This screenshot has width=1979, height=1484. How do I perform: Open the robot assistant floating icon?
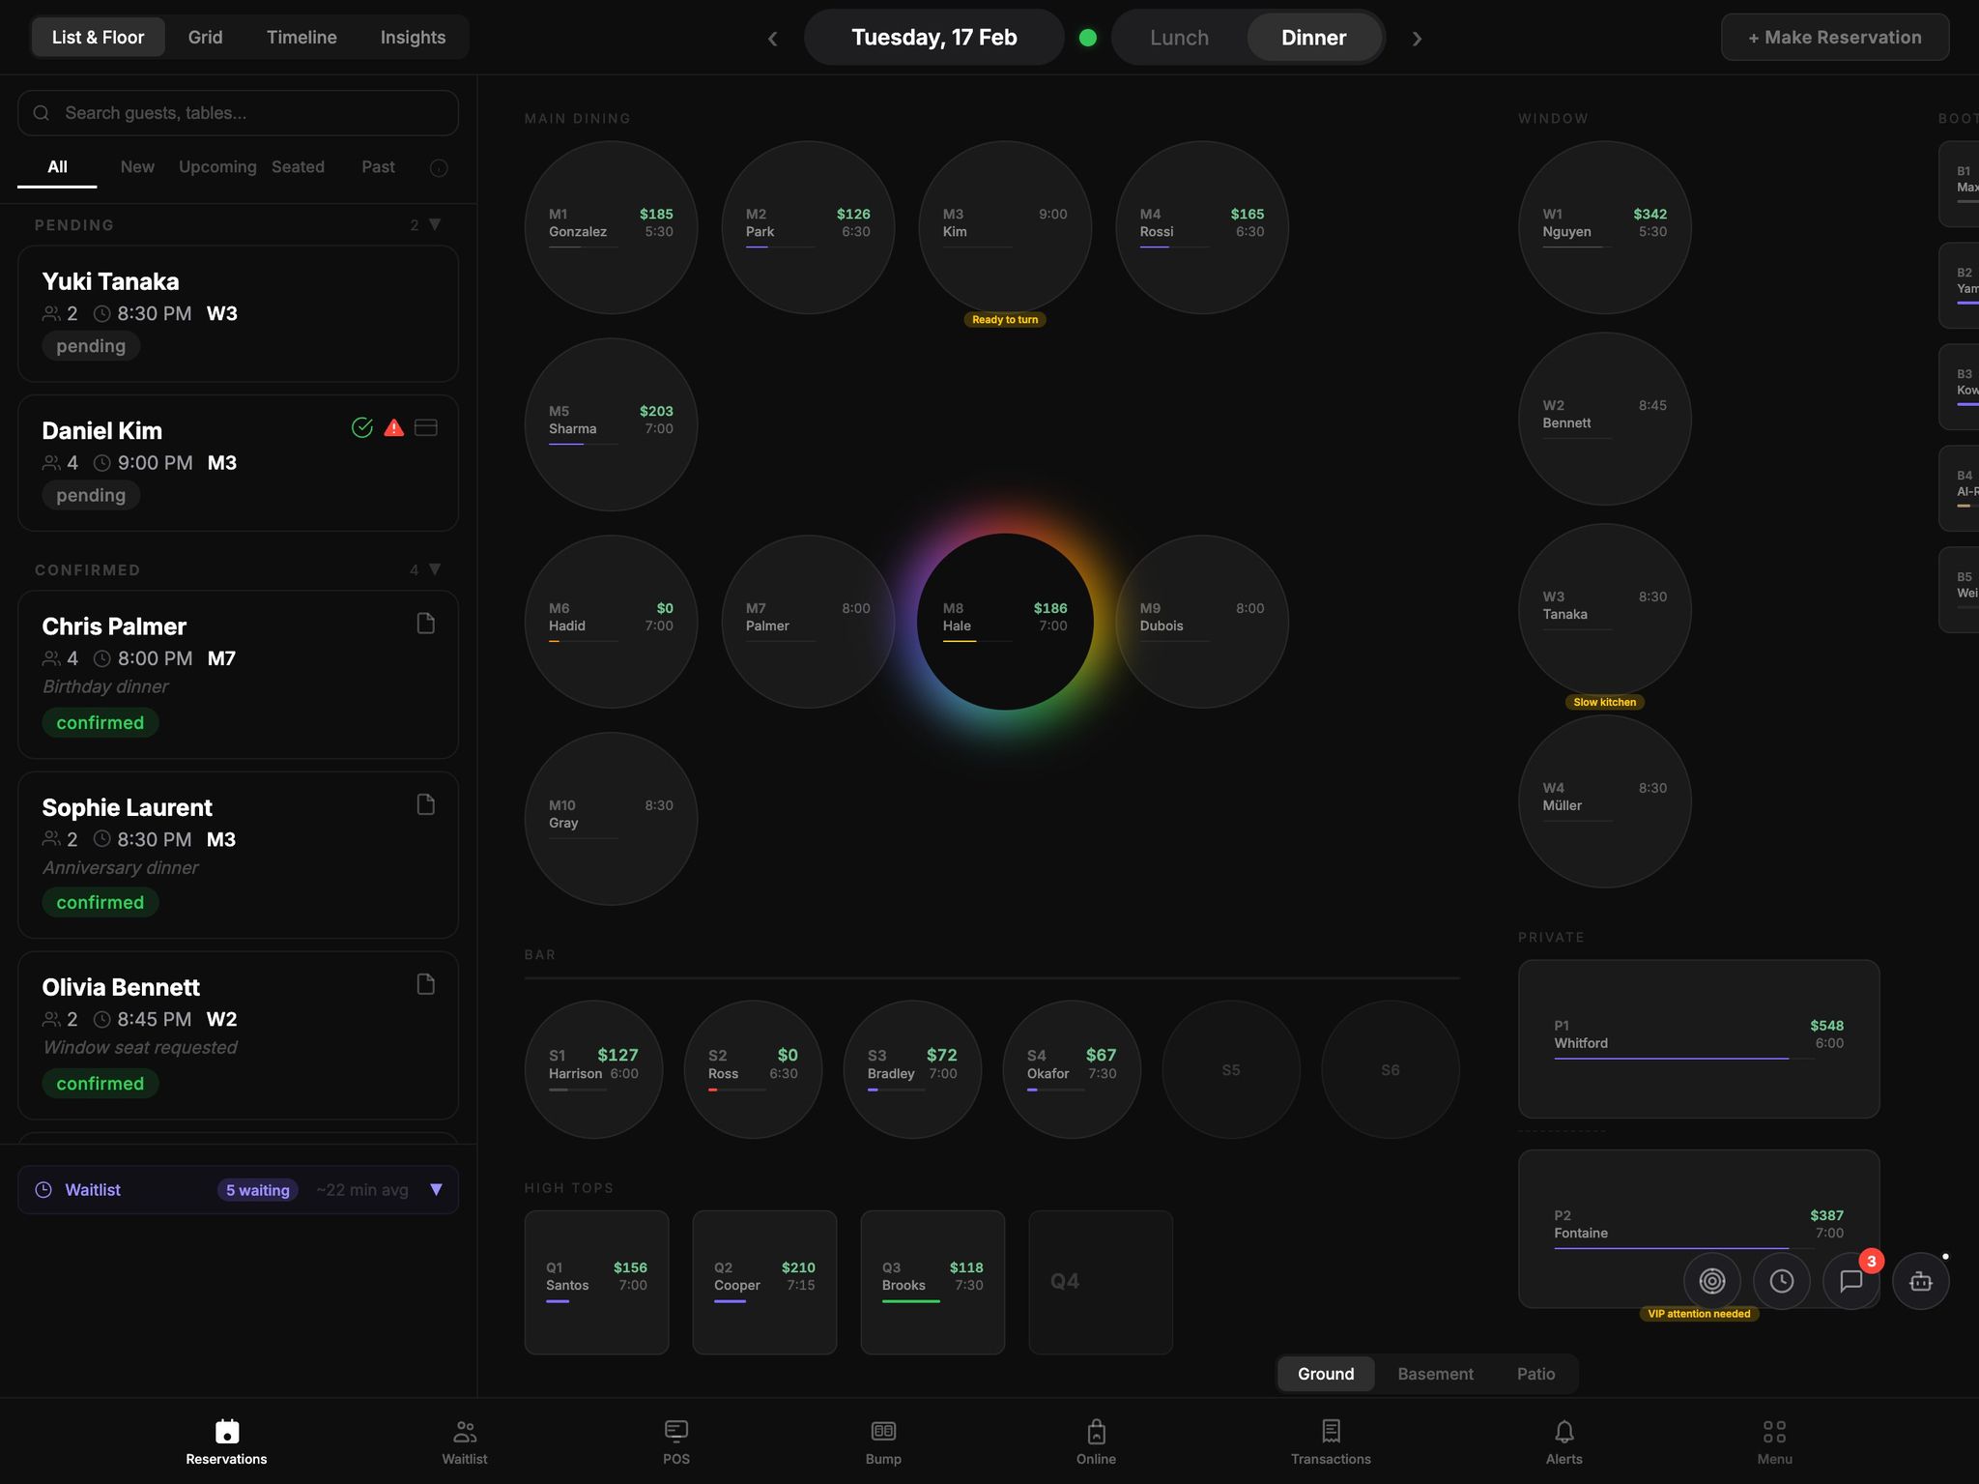click(1921, 1281)
